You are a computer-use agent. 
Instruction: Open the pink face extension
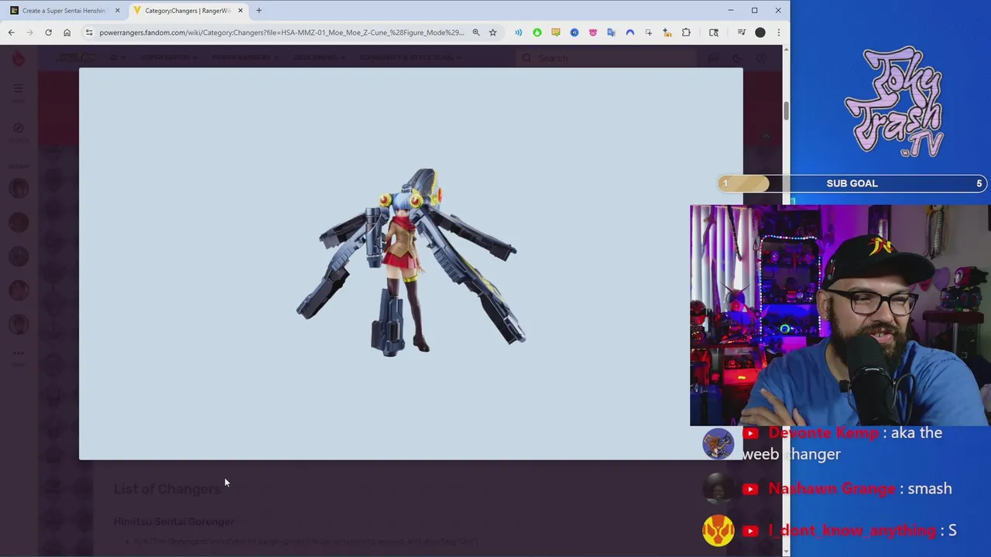[592, 32]
